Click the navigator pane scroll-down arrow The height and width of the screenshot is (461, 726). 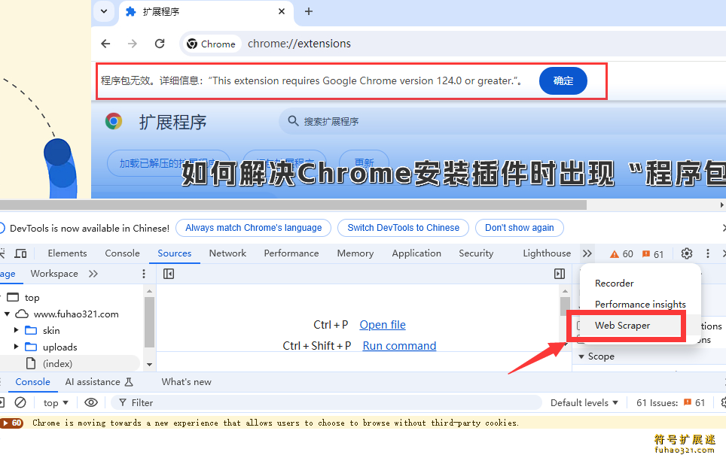click(150, 364)
